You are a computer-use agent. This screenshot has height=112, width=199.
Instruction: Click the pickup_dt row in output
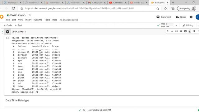click(x=36, y=52)
